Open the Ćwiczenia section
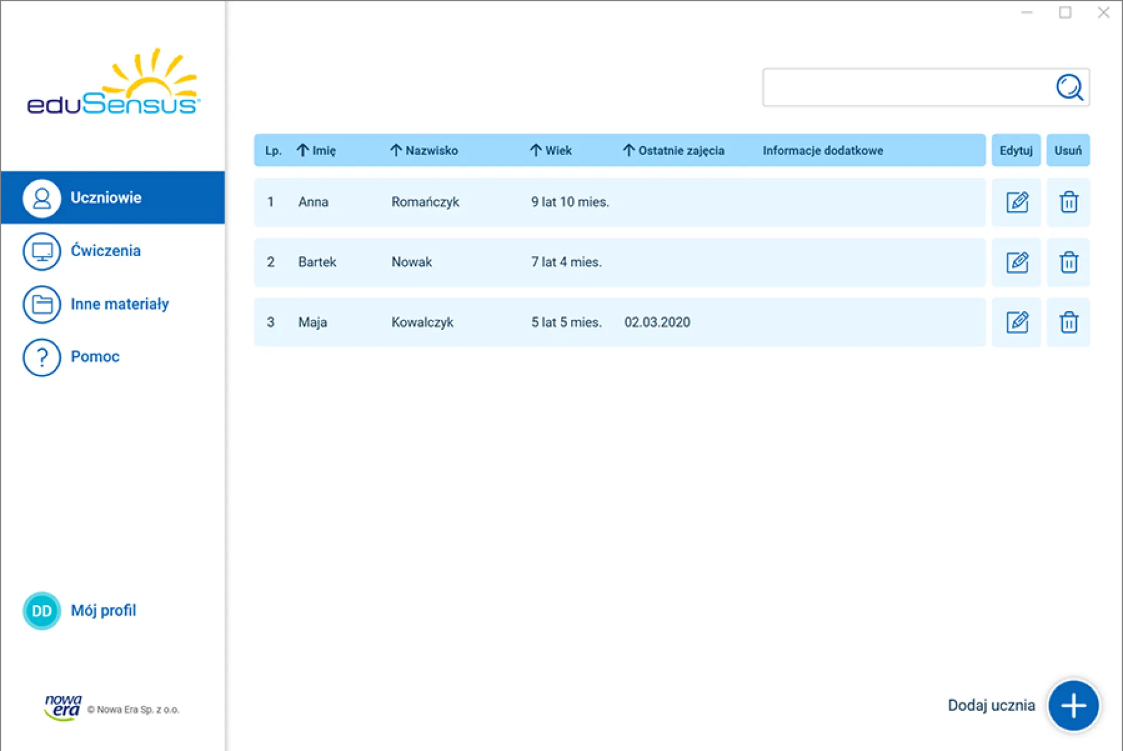Image resolution: width=1123 pixels, height=751 pixels. coord(105,251)
